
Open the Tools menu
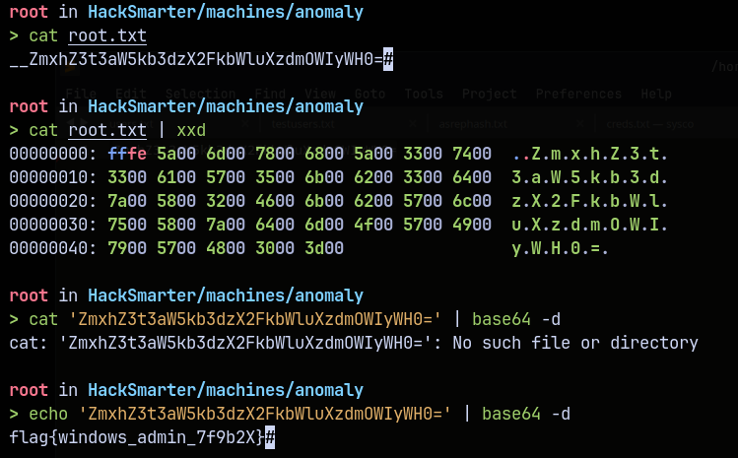pyautogui.click(x=424, y=94)
